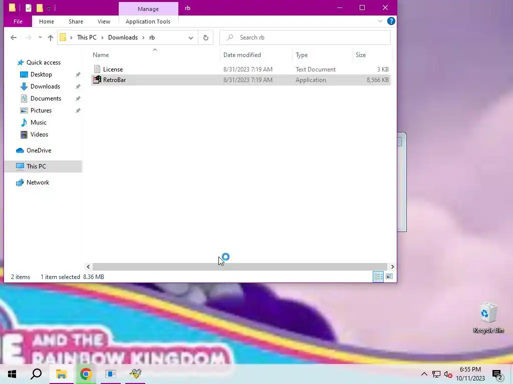The image size is (513, 384).
Task: Click the pin icon next to Downloads
Action: 78,86
